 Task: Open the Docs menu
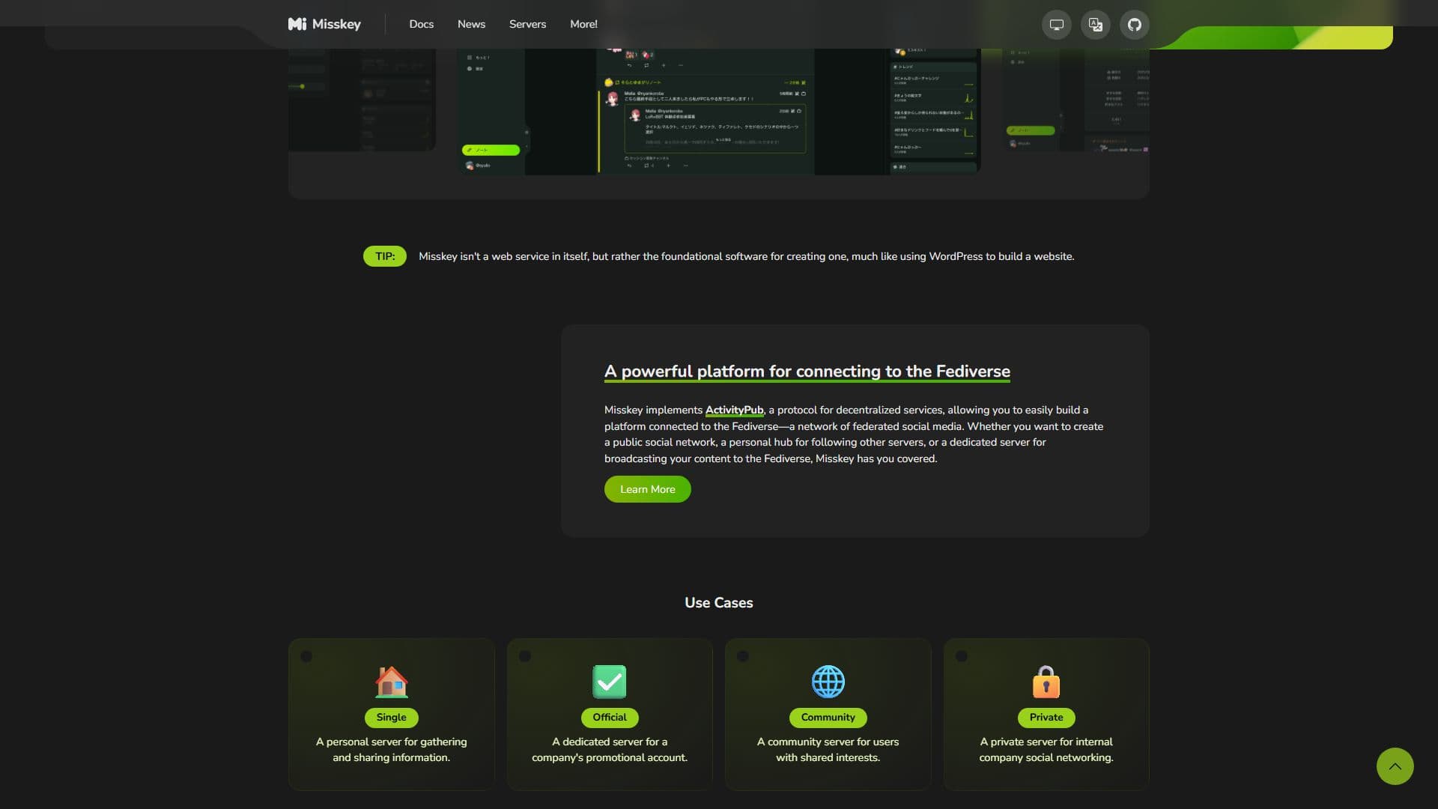pyautogui.click(x=421, y=24)
